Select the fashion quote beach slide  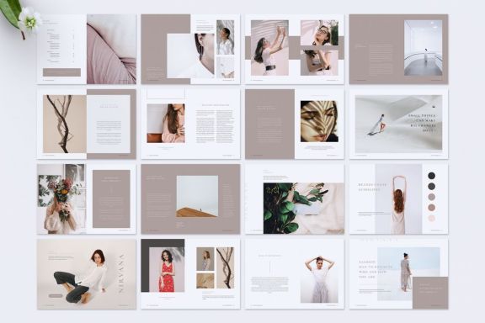399,274
